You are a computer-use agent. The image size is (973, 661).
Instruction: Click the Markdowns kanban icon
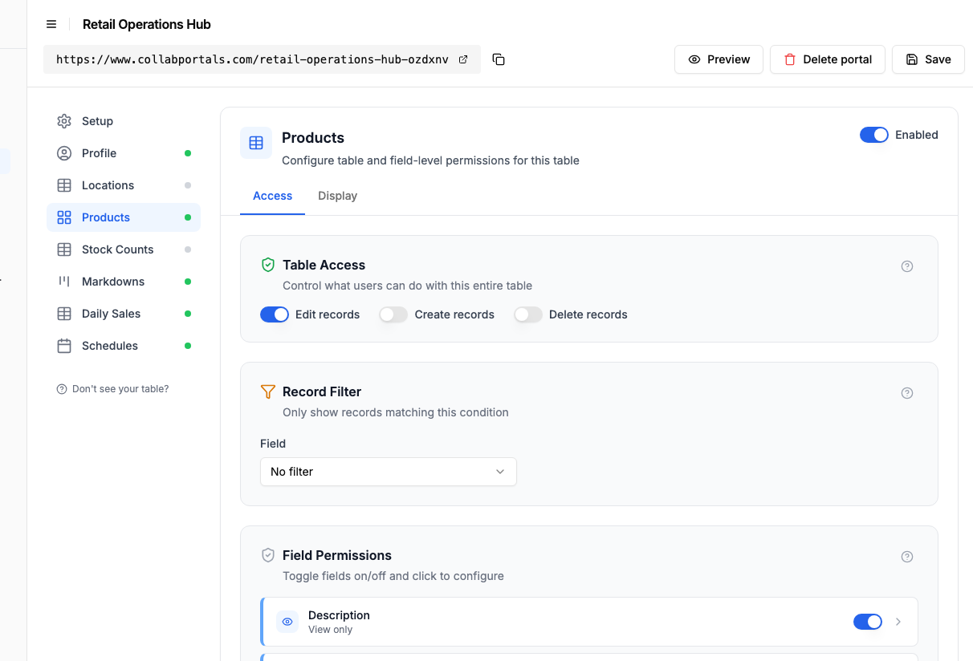64,282
